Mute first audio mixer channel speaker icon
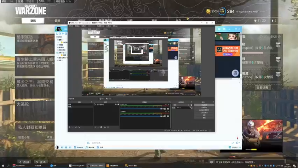The image size is (298, 168). click(164, 109)
